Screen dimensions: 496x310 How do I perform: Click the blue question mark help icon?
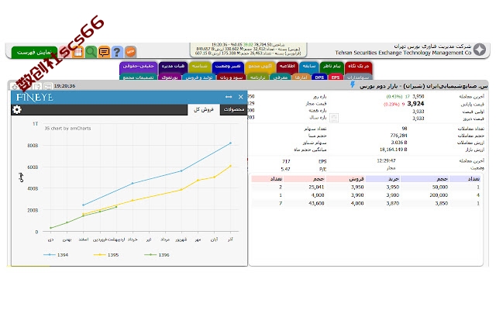coord(117,52)
